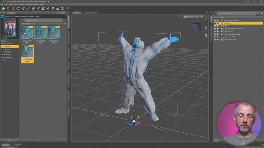Select the Node Selection arrow tool
Image resolution: width=264 pixels, height=148 pixels.
[x=8, y=8]
